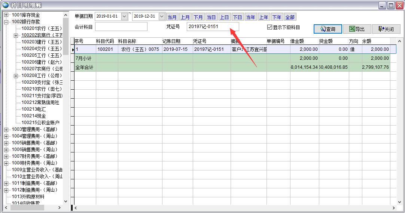The image size is (405, 213).
Task: Click the 导出 Excel export button
Action: click(x=357, y=29)
